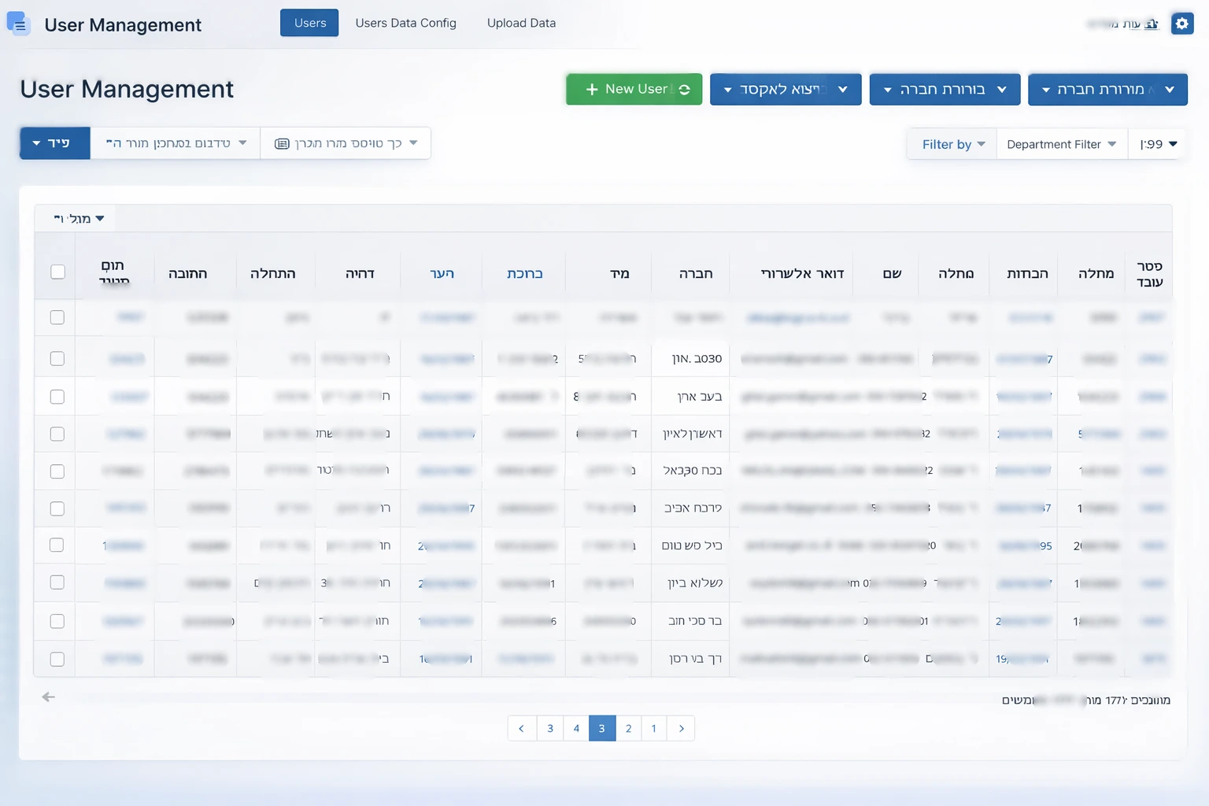
Task: Check the box for row 'דך בי רסן'
Action: click(x=57, y=659)
